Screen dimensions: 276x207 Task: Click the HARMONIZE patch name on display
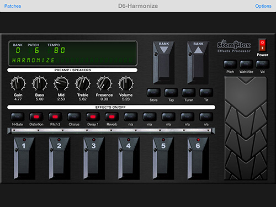click(x=33, y=60)
